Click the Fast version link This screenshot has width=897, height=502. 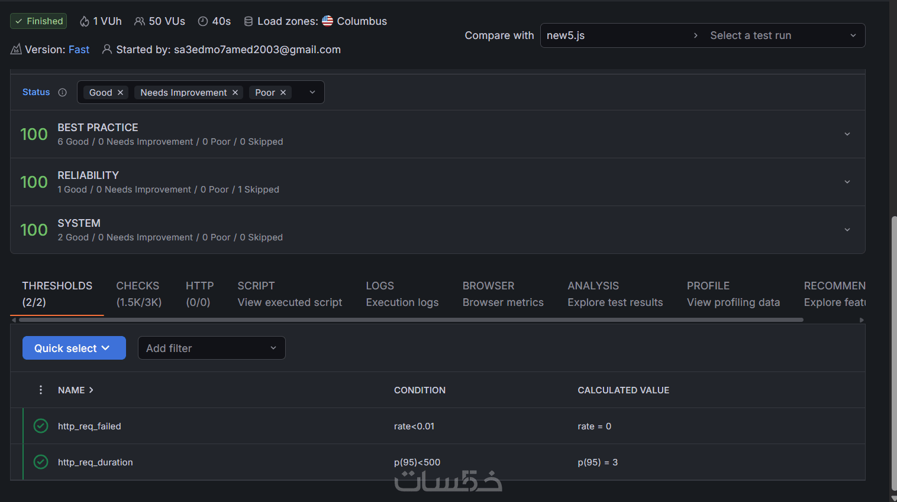point(79,50)
